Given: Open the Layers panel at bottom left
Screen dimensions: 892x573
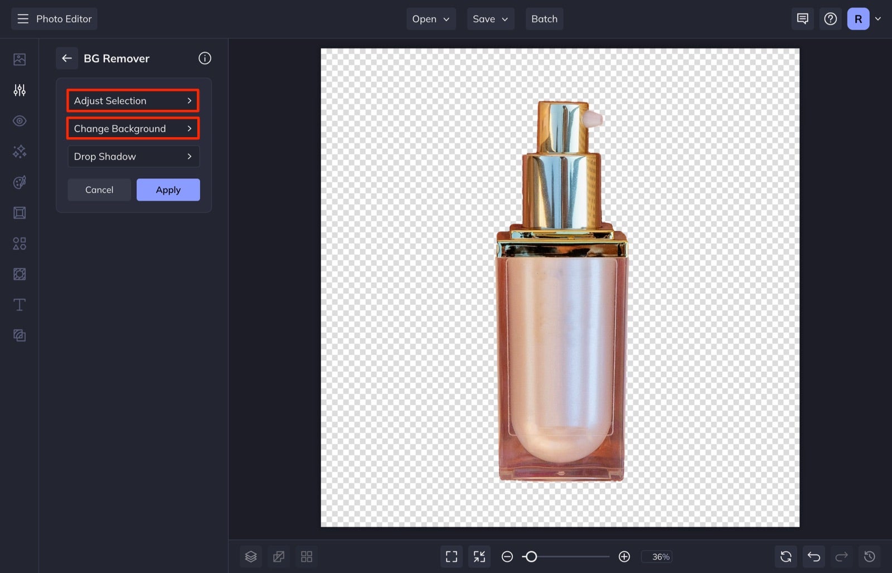Looking at the screenshot, I should (251, 556).
